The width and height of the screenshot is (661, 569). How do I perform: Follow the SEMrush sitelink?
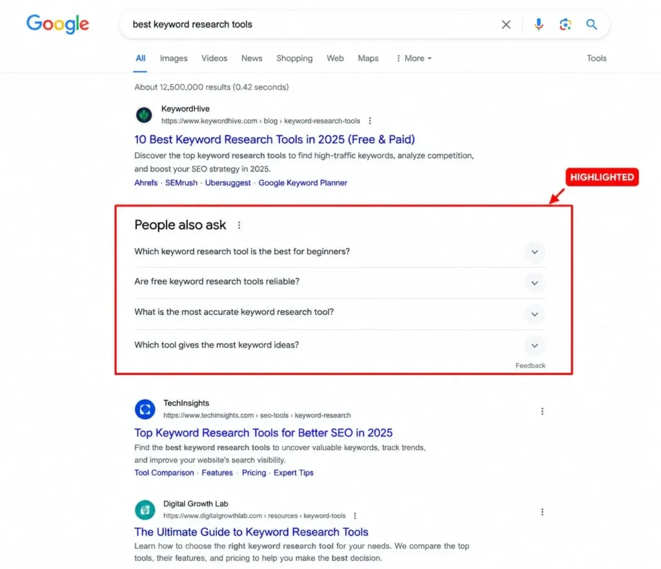click(181, 183)
